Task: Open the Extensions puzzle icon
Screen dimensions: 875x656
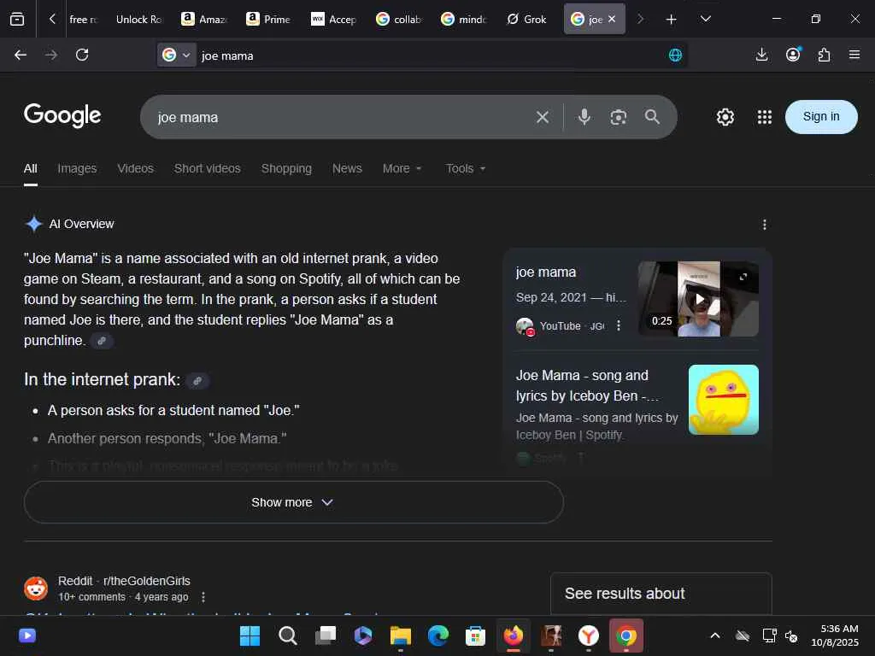Action: (x=824, y=55)
